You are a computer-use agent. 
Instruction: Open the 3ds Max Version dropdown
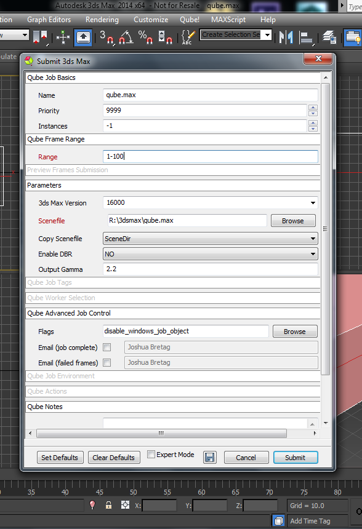click(313, 203)
